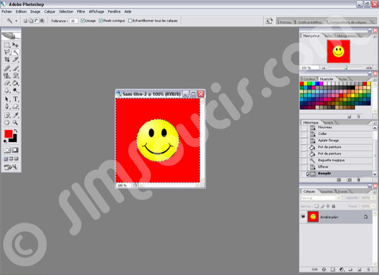Screen dimensions: 379x275
Task: Select the Move tool
Action: click(15, 45)
